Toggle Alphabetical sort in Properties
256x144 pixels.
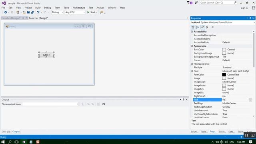[x=197, y=27]
